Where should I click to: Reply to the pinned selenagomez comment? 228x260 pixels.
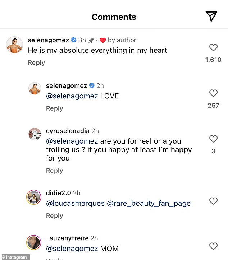point(36,62)
